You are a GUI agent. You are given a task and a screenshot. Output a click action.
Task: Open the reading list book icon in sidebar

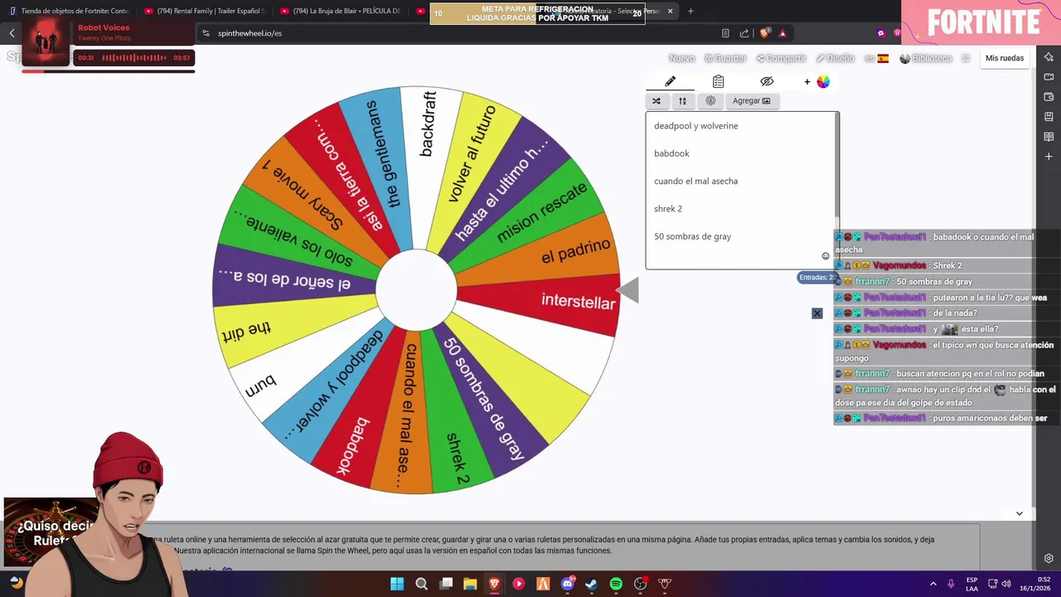point(1049,137)
